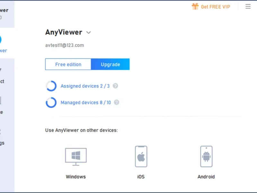This screenshot has width=257, height=193.
Task: Open the Get FREE VIP offer link
Action: [216, 7]
